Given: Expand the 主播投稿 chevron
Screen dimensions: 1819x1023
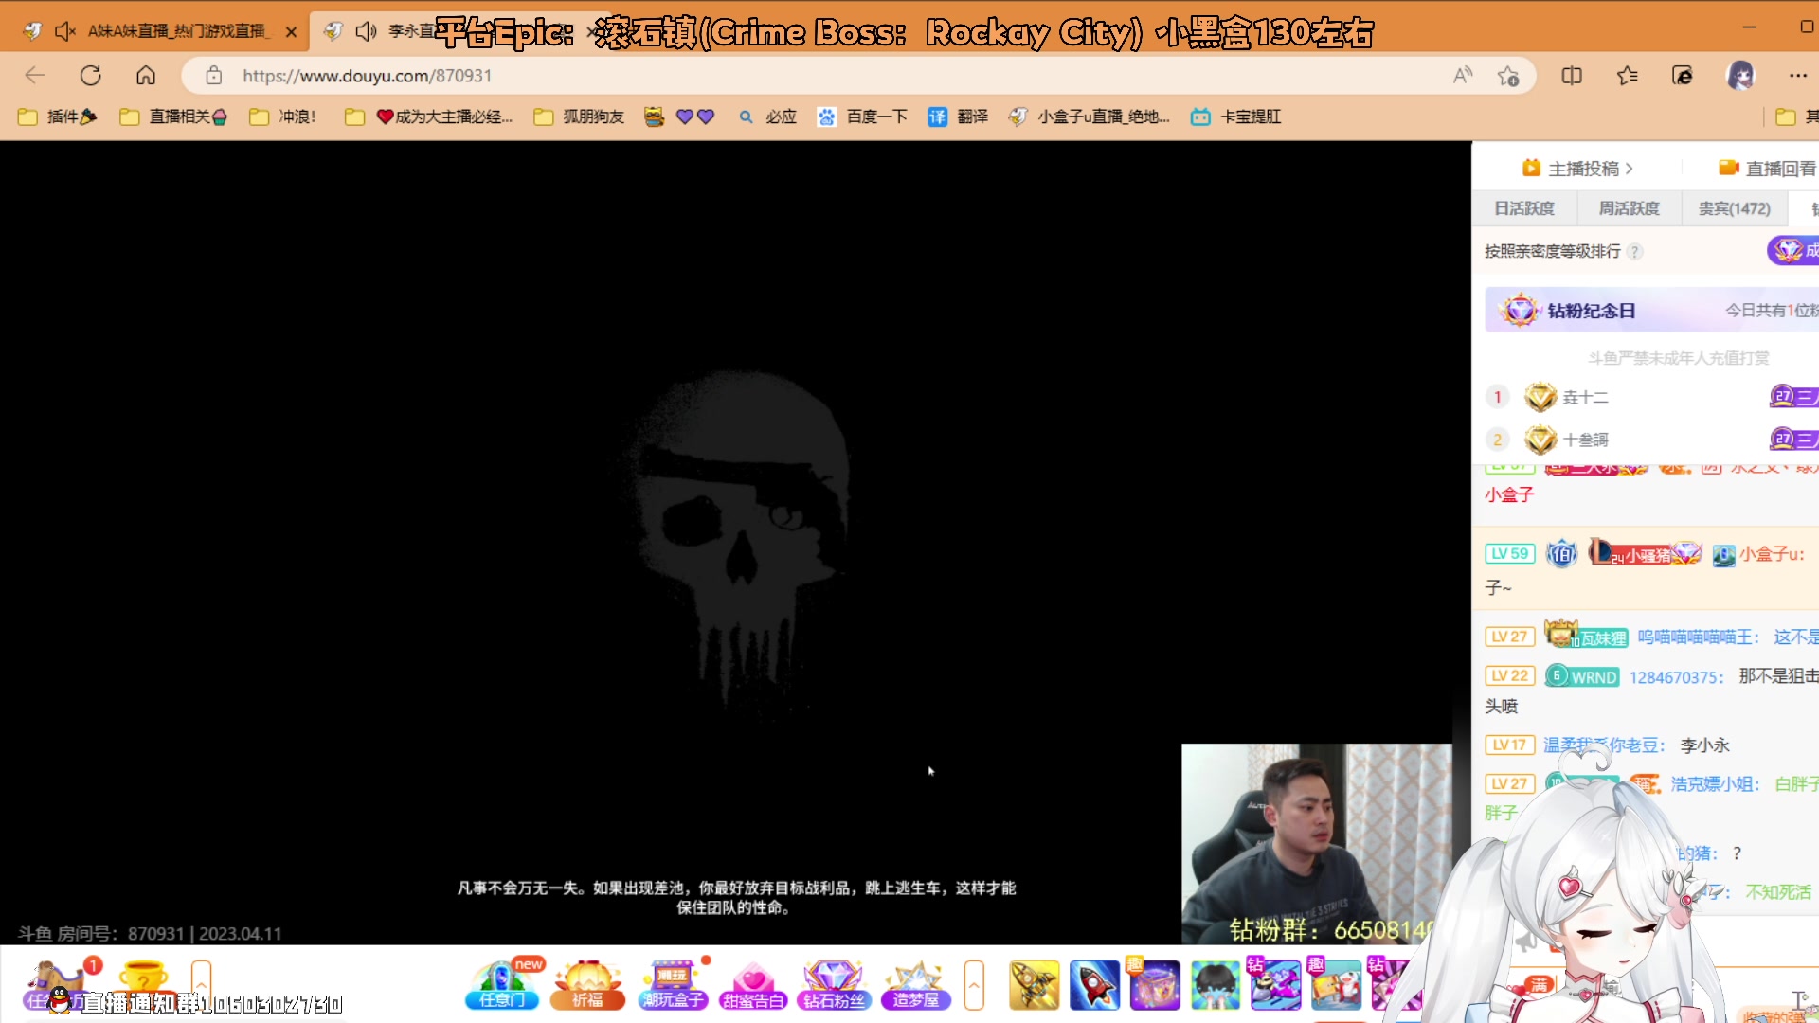Looking at the screenshot, I should [x=1630, y=169].
